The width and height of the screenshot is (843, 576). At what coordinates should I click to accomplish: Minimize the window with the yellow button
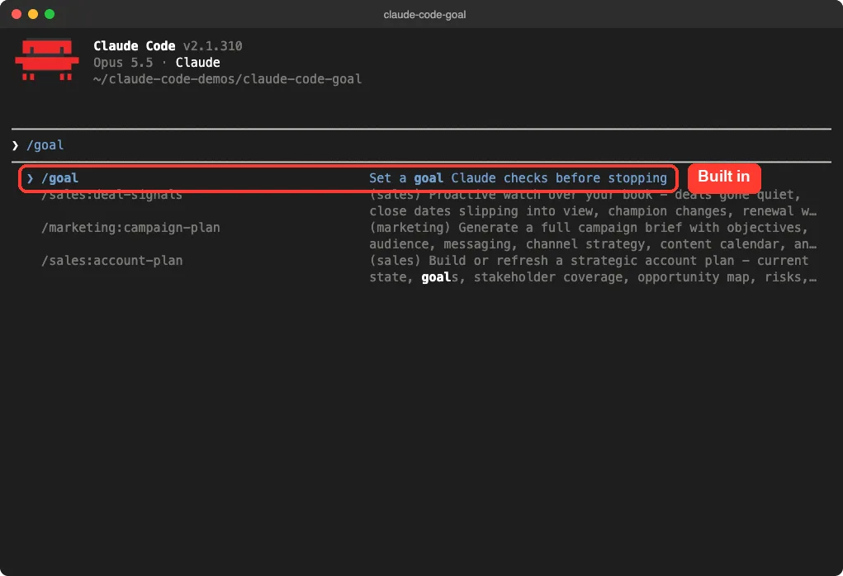[x=33, y=14]
